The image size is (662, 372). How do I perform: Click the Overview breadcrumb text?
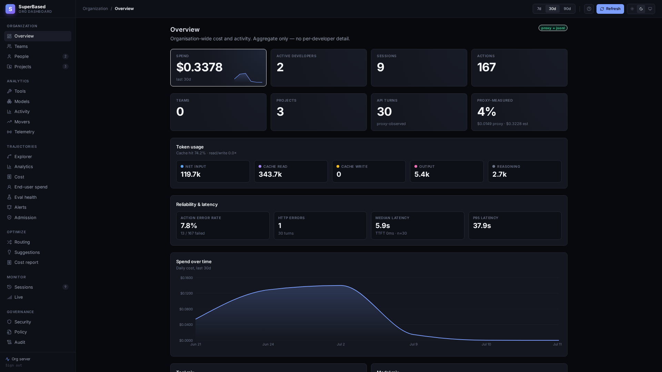124,9
